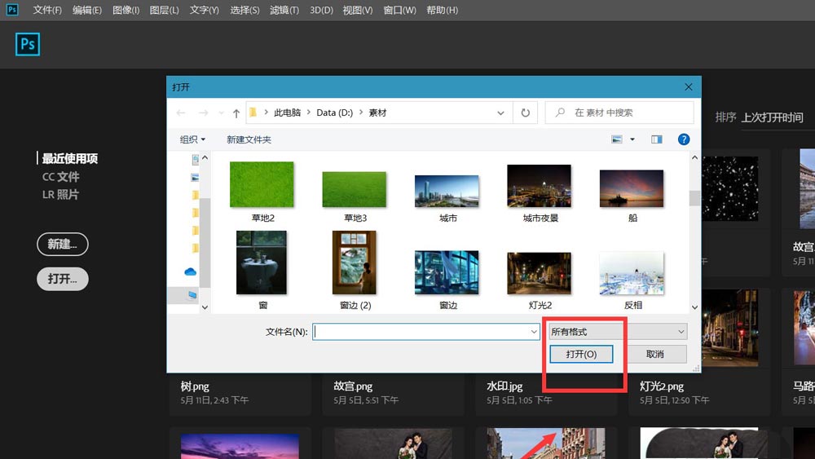Open view options dropdown arrow
The image size is (815, 459).
pos(632,139)
